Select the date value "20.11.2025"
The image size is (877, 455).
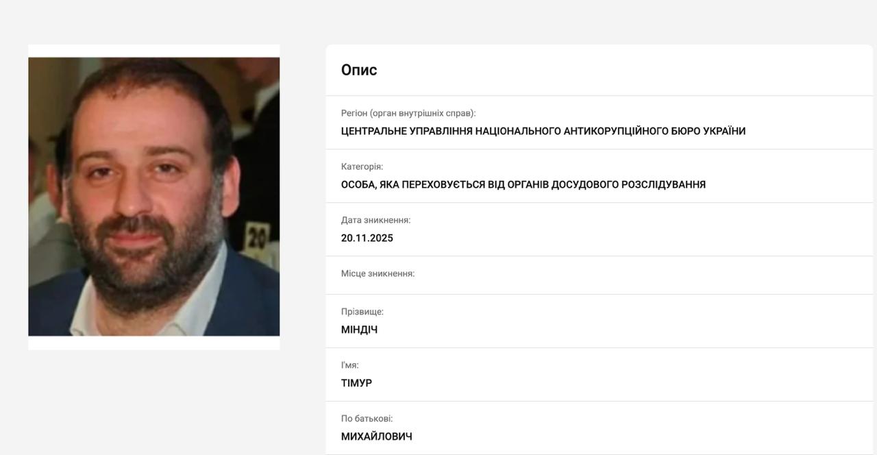(367, 238)
